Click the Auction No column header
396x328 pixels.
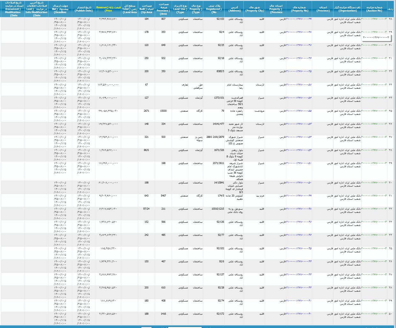point(374,9)
